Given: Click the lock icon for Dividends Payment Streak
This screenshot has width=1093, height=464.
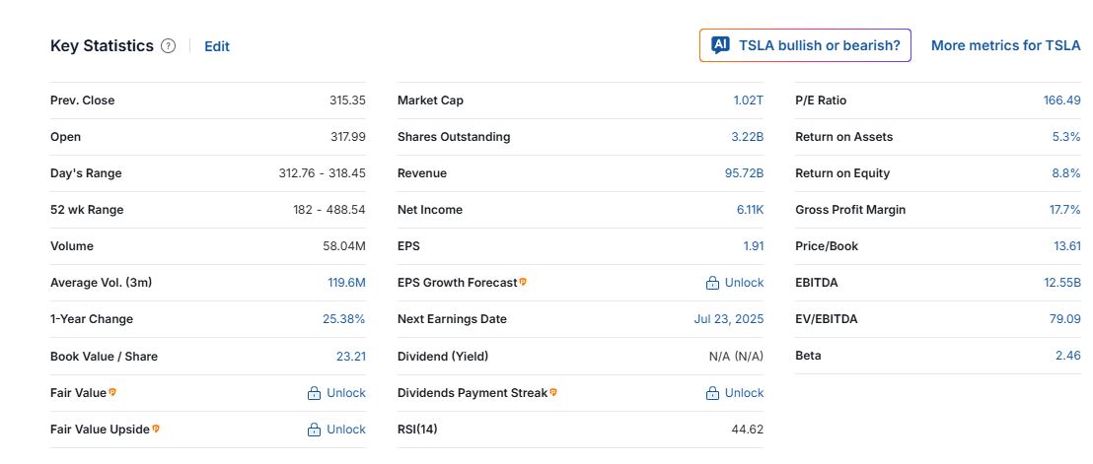Looking at the screenshot, I should [712, 393].
